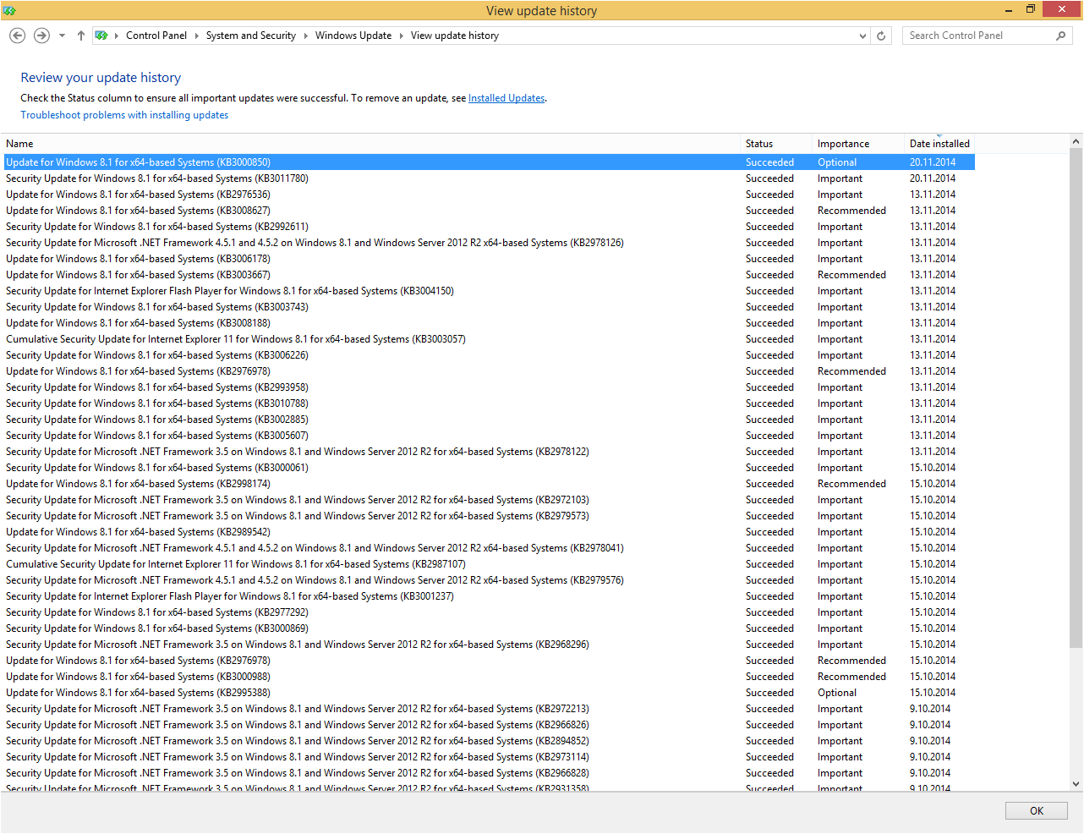Screen dimensions: 1084x834
Task: Select Flash Player update KB3004150
Action: (489, 291)
